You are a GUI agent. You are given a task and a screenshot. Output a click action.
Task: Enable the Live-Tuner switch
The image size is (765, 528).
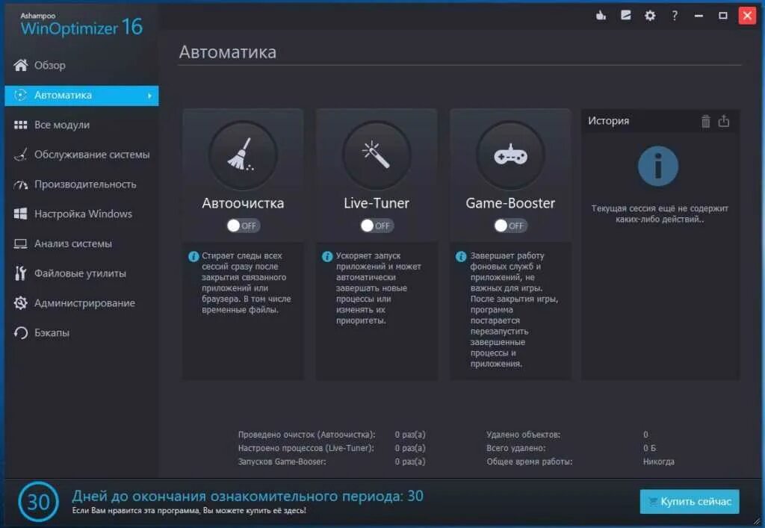pos(377,226)
